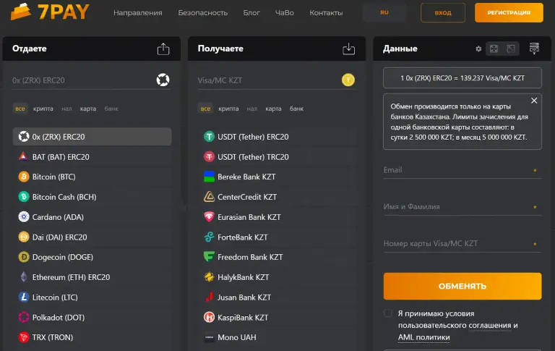Select крипта filter under Отдаете

click(x=43, y=109)
